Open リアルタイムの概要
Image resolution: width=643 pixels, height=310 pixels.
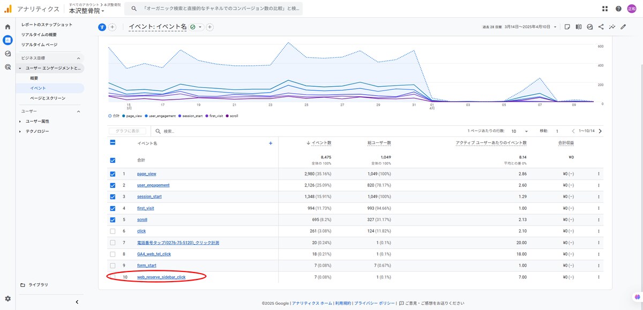pos(39,35)
